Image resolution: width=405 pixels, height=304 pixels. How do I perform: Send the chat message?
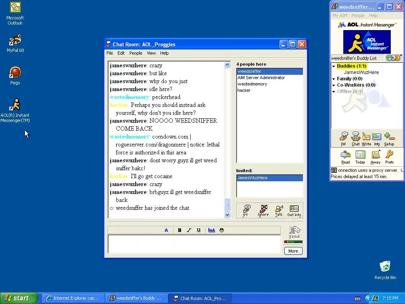click(x=294, y=232)
